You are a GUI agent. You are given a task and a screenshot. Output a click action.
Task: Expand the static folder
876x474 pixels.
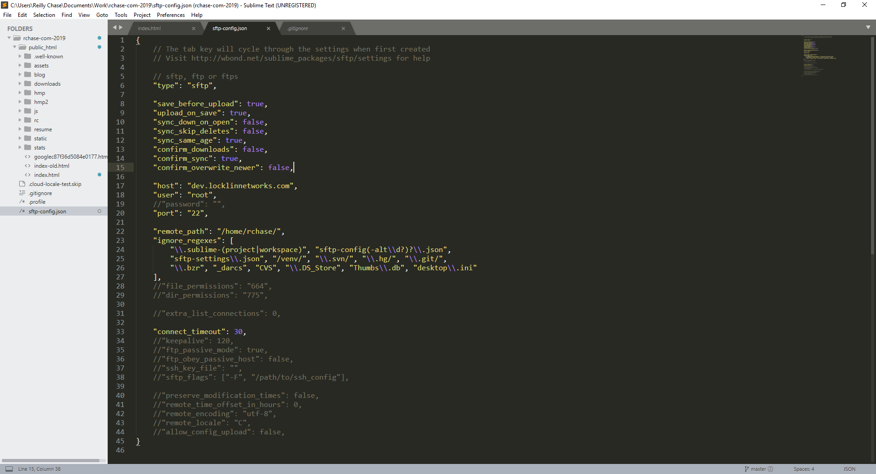click(x=20, y=138)
